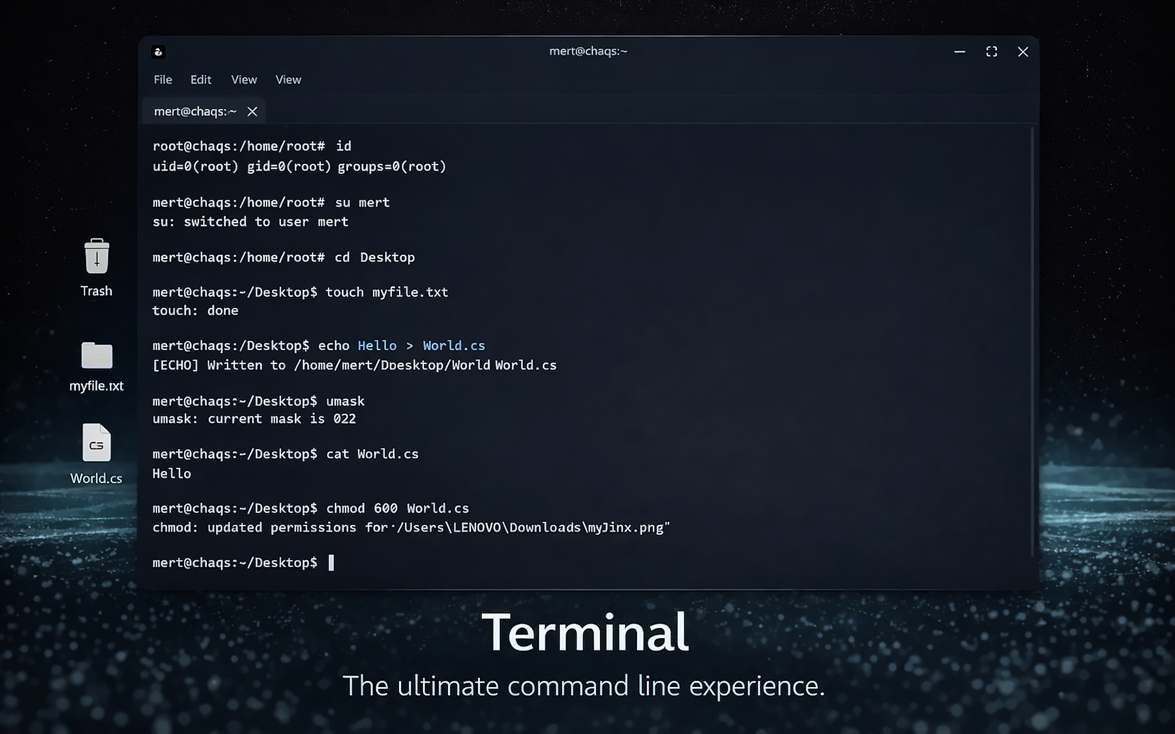Close the terminal window
This screenshot has width=1175, height=734.
(1023, 52)
